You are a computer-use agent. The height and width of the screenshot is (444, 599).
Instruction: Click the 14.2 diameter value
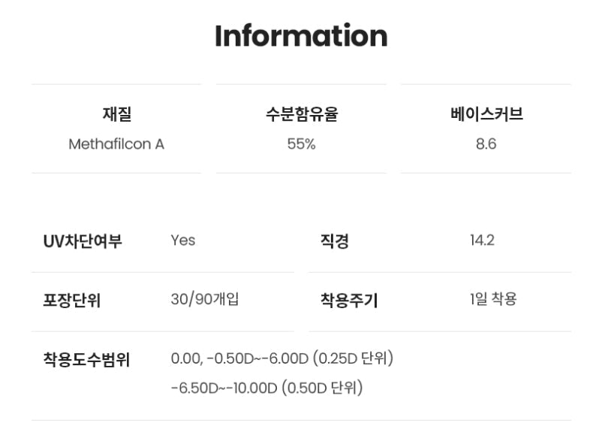pos(482,240)
